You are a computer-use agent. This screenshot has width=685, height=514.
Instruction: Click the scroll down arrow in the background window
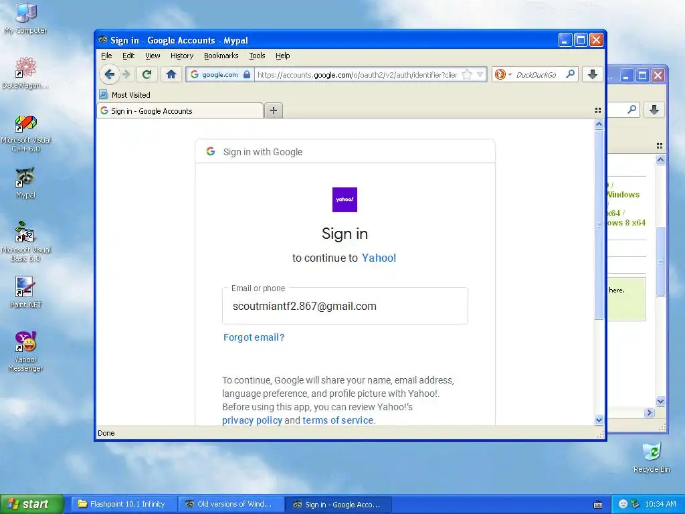click(x=660, y=401)
